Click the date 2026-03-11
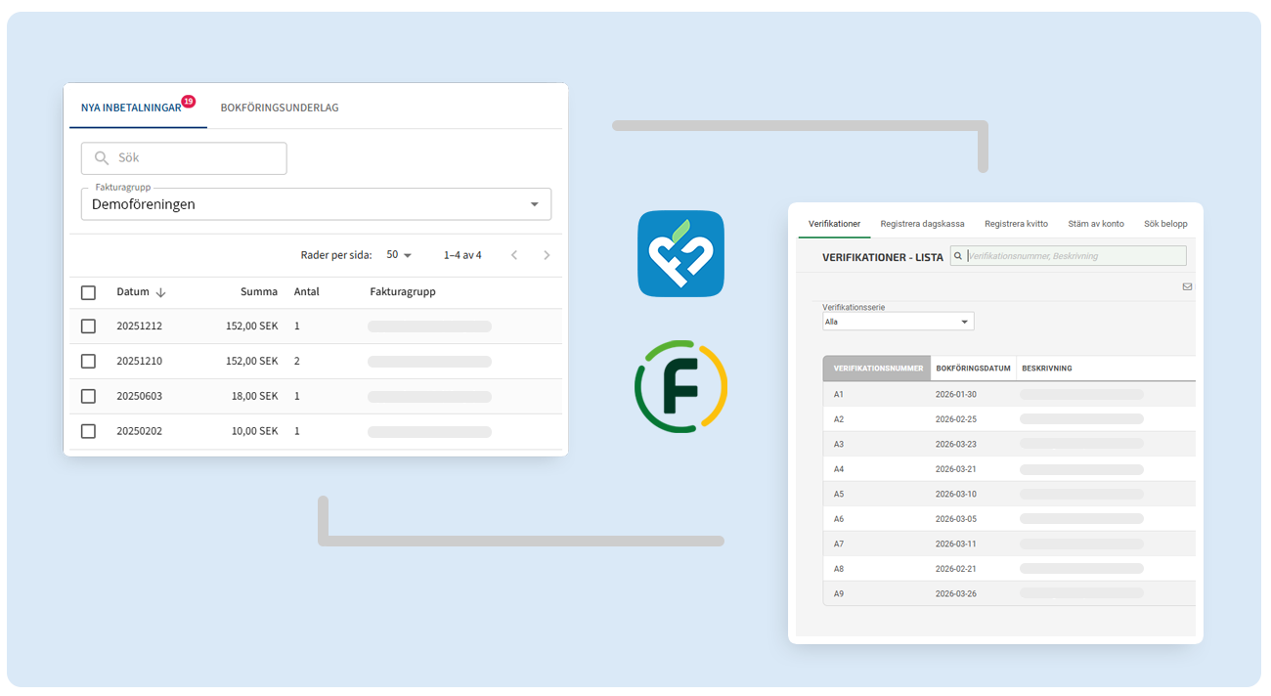The width and height of the screenshot is (1271, 696). (x=956, y=544)
